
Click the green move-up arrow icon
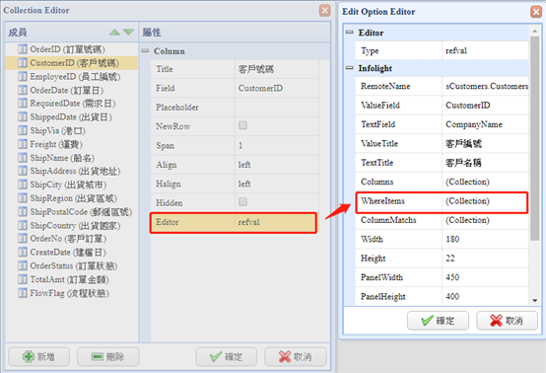[x=114, y=33]
